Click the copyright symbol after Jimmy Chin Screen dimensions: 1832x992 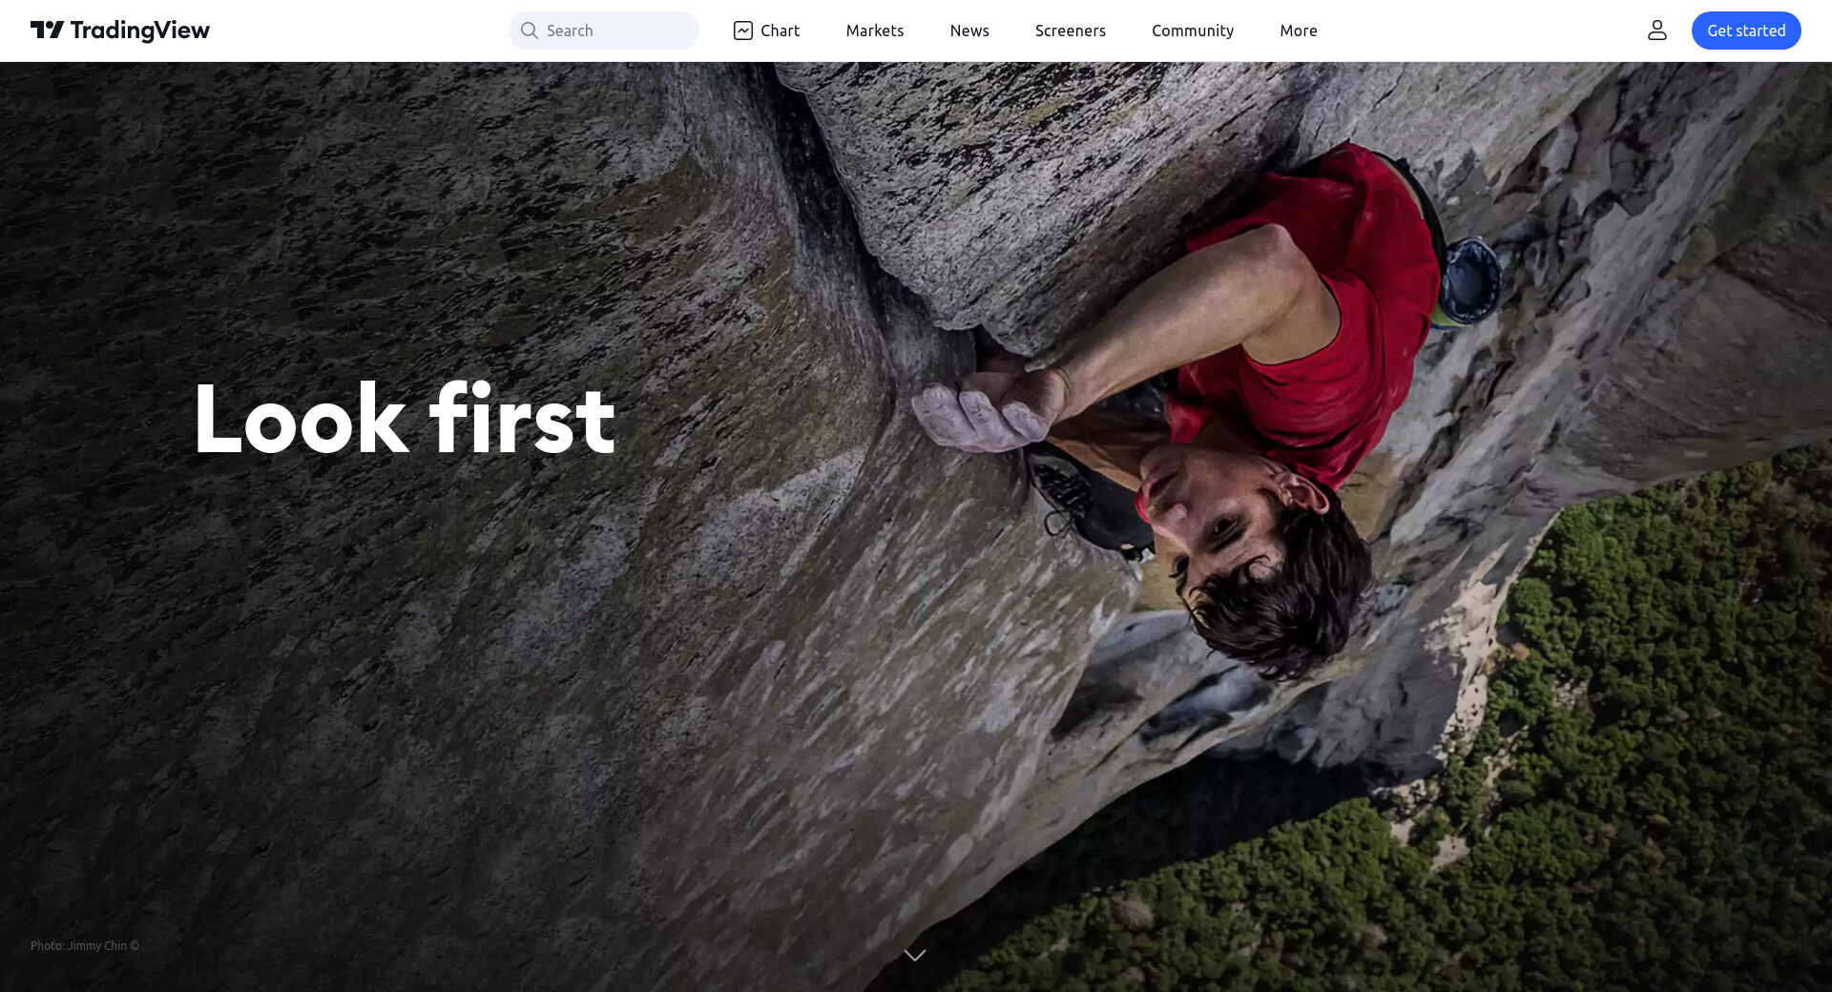coord(135,946)
